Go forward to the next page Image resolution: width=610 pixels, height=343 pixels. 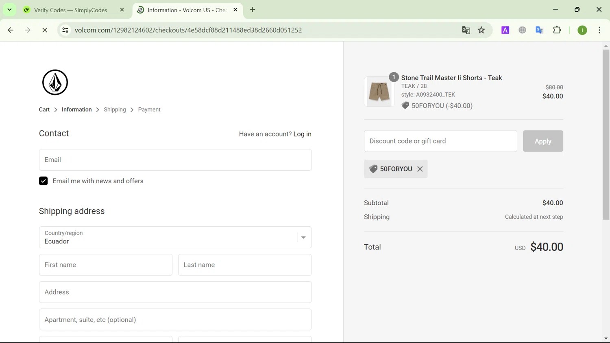point(28,30)
